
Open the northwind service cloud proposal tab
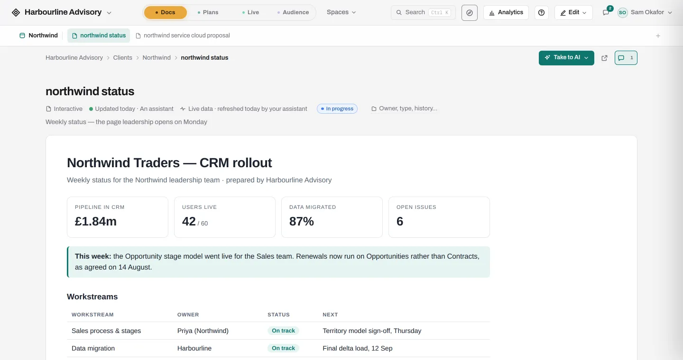point(183,36)
